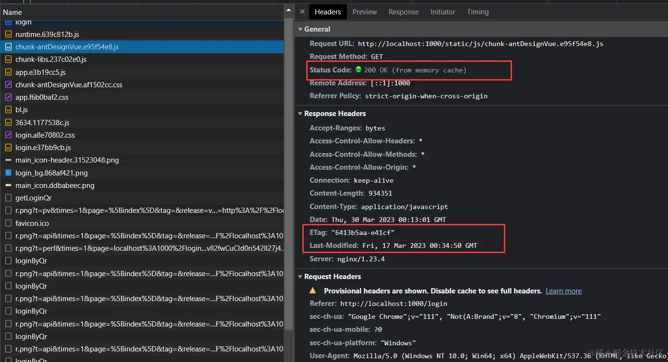Select the r.png?t=pv&times=1 request

coord(142,210)
